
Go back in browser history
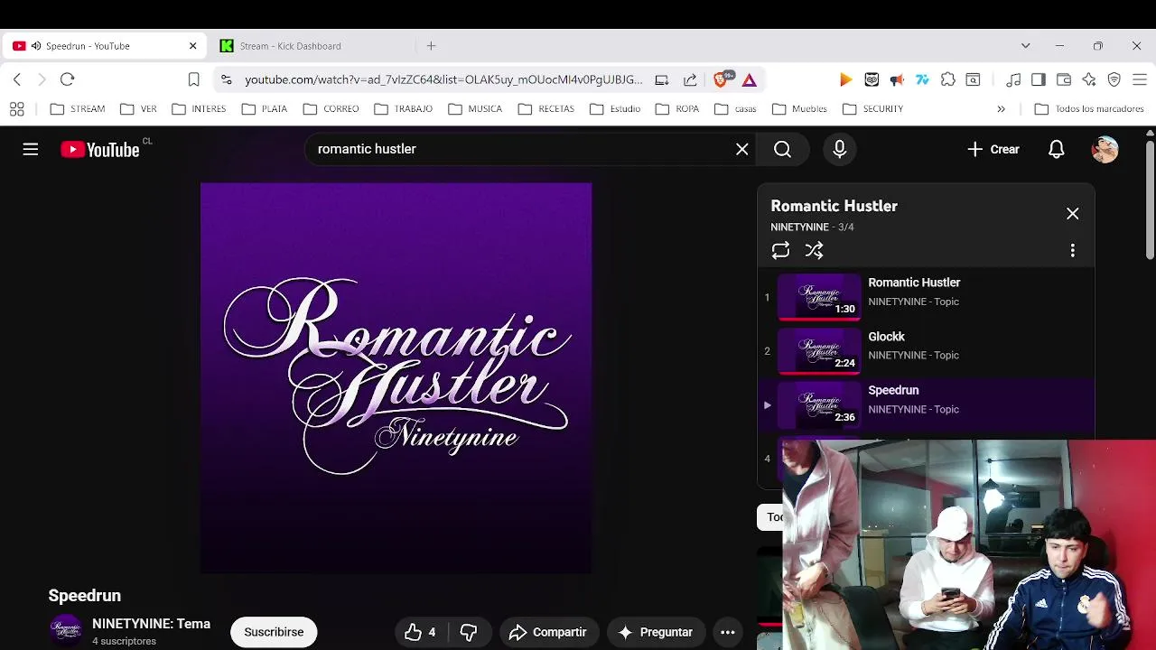[x=17, y=79]
